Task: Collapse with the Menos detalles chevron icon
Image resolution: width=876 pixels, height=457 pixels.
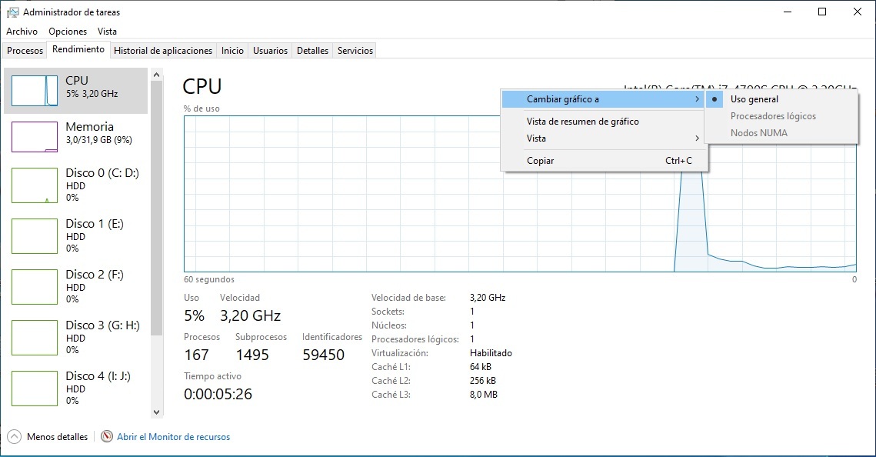Action: coord(14,436)
